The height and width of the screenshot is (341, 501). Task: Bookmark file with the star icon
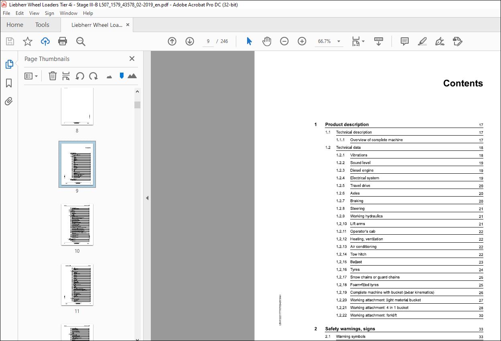coord(27,41)
